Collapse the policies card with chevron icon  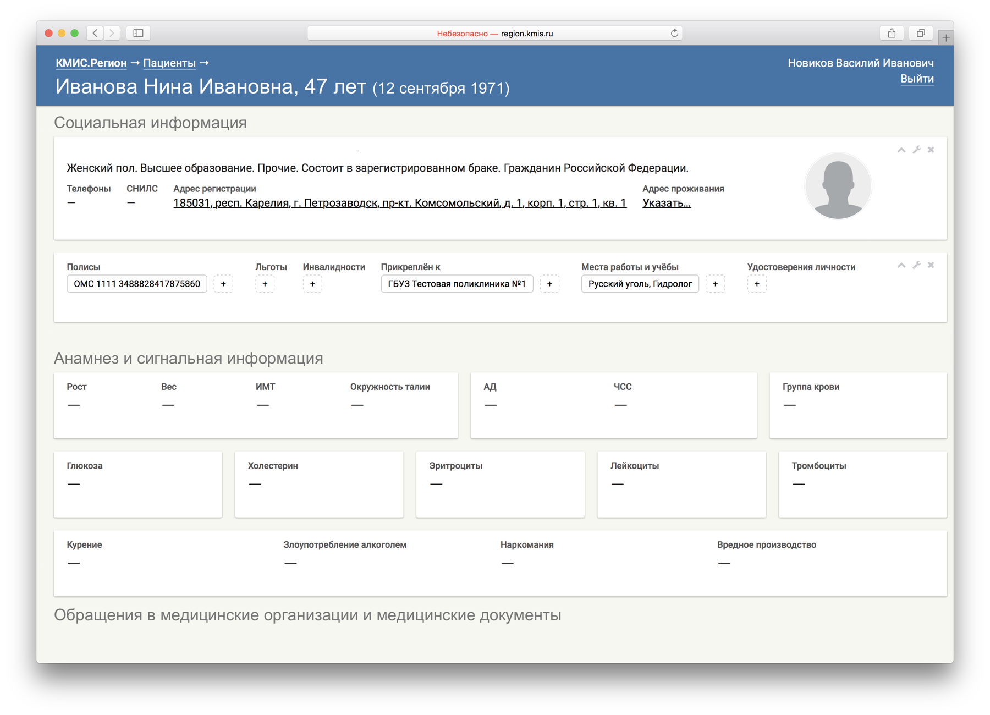click(901, 266)
